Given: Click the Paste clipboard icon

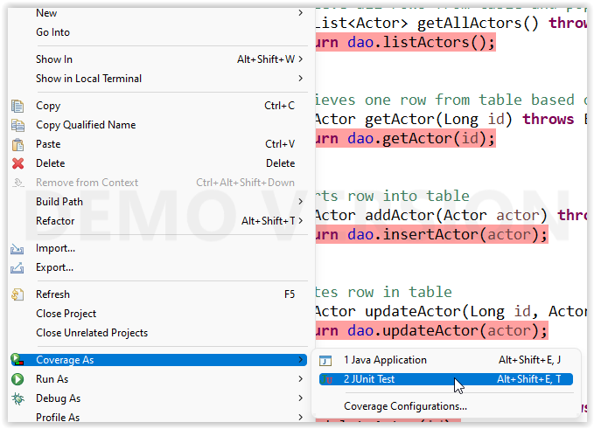Looking at the screenshot, I should point(17,144).
